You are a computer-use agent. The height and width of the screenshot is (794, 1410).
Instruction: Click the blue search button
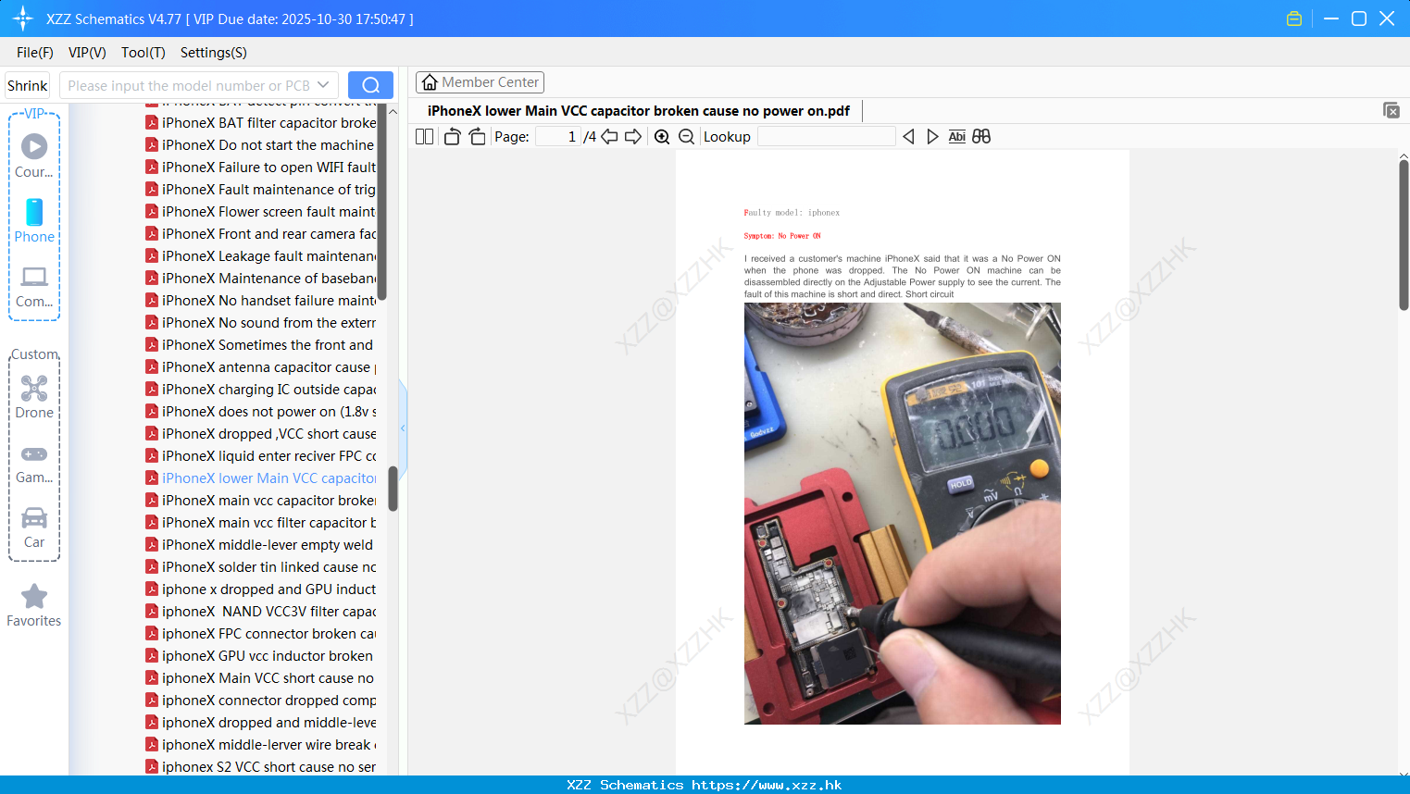(x=370, y=85)
